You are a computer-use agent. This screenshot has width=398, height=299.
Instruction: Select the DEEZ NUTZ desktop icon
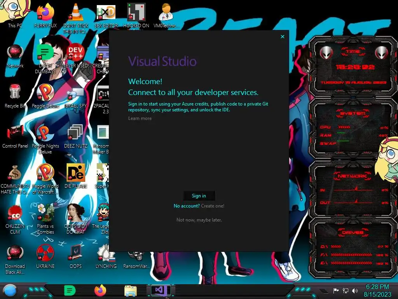[76, 136]
